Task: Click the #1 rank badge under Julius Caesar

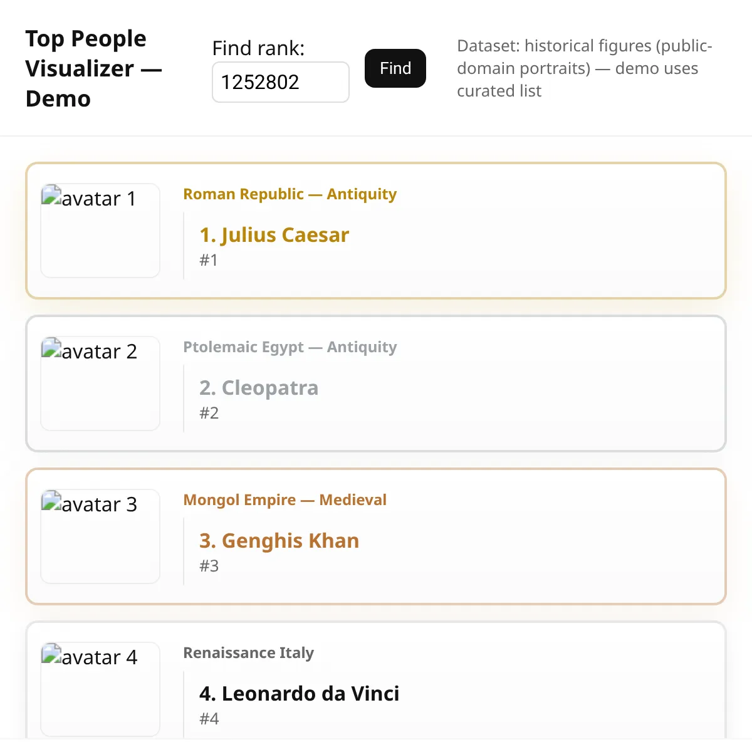Action: point(209,259)
